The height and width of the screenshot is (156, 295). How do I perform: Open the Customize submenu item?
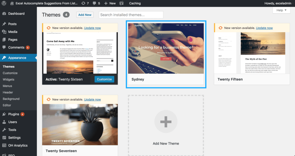pos(10,73)
